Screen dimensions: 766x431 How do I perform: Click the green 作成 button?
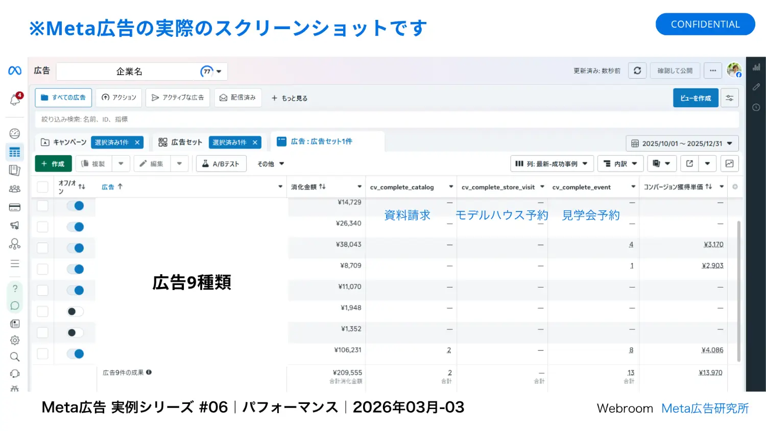[53, 164]
